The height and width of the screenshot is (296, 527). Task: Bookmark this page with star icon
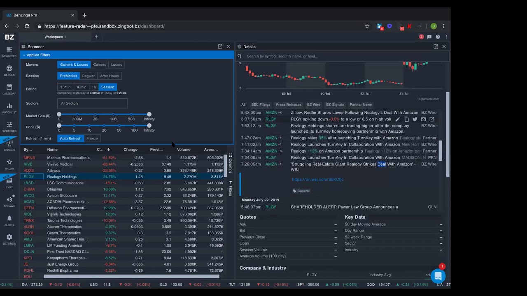367,26
